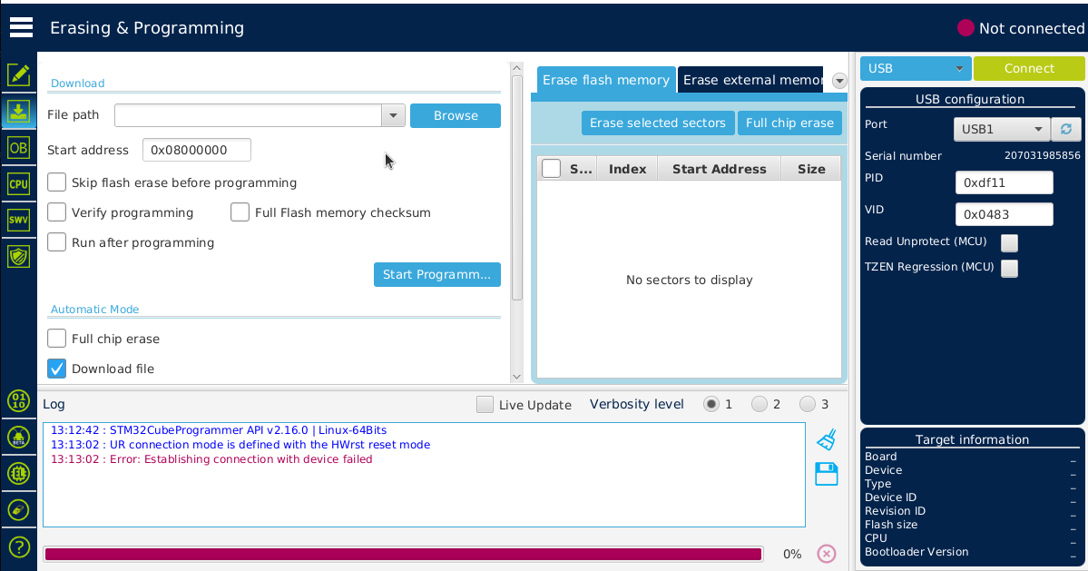Expand the USB connection type dropdown
1088x571 pixels.
click(915, 69)
